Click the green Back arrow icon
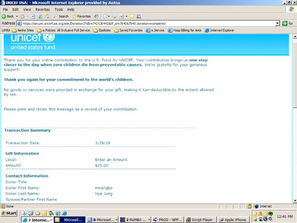This screenshot has height=223, width=297. click(x=3, y=16)
